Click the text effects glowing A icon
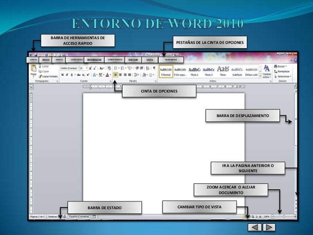Screen dimensions: 313x235 tap(95, 75)
